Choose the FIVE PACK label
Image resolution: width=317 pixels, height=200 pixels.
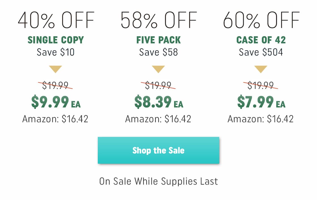point(159,40)
